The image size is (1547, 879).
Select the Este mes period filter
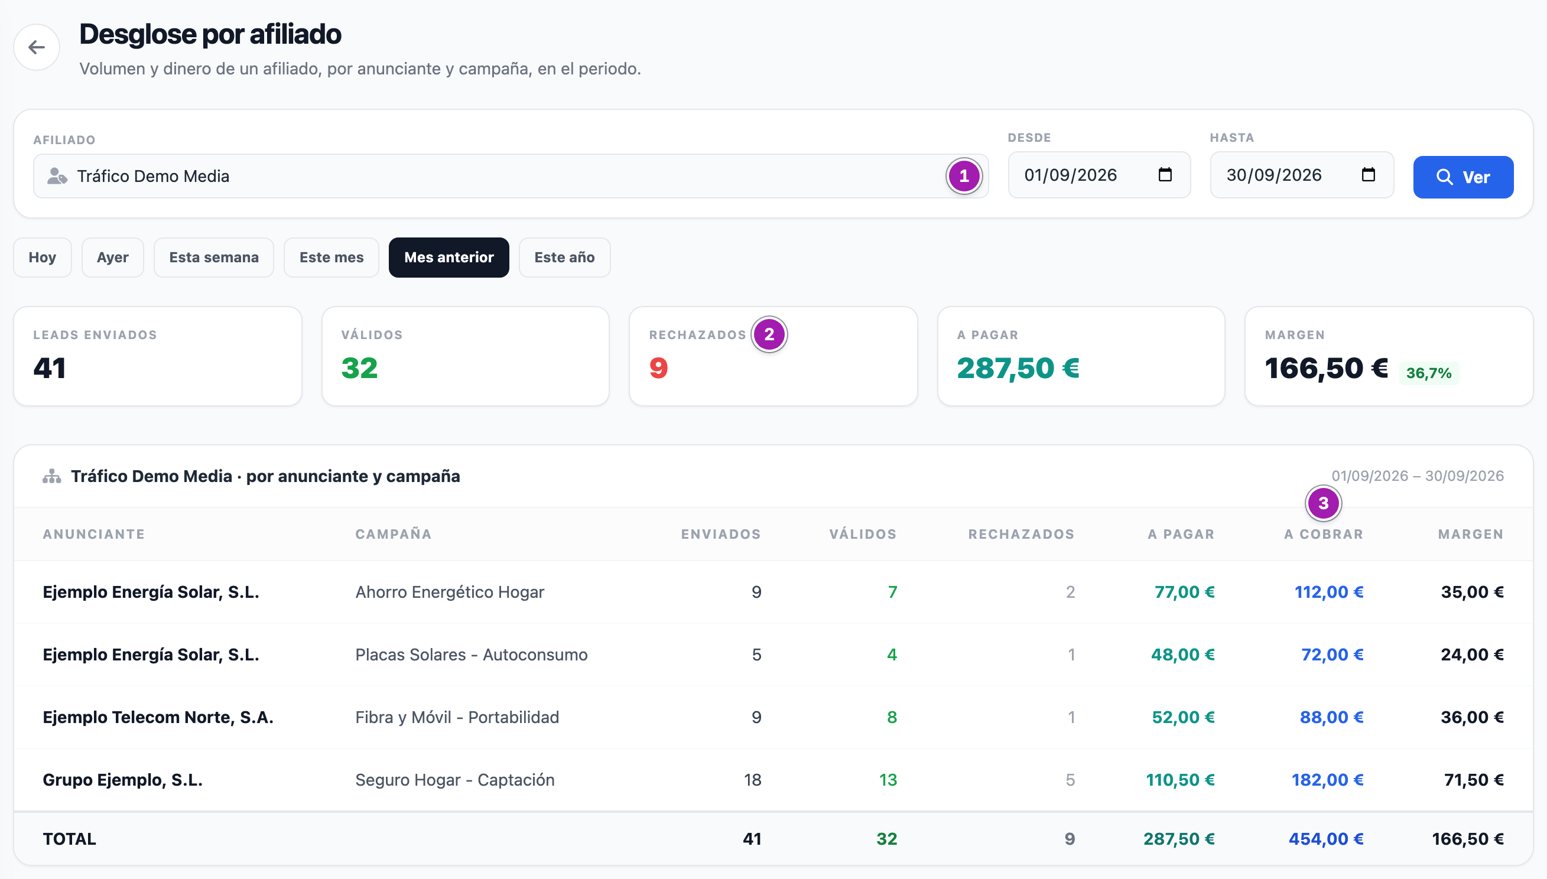(331, 258)
